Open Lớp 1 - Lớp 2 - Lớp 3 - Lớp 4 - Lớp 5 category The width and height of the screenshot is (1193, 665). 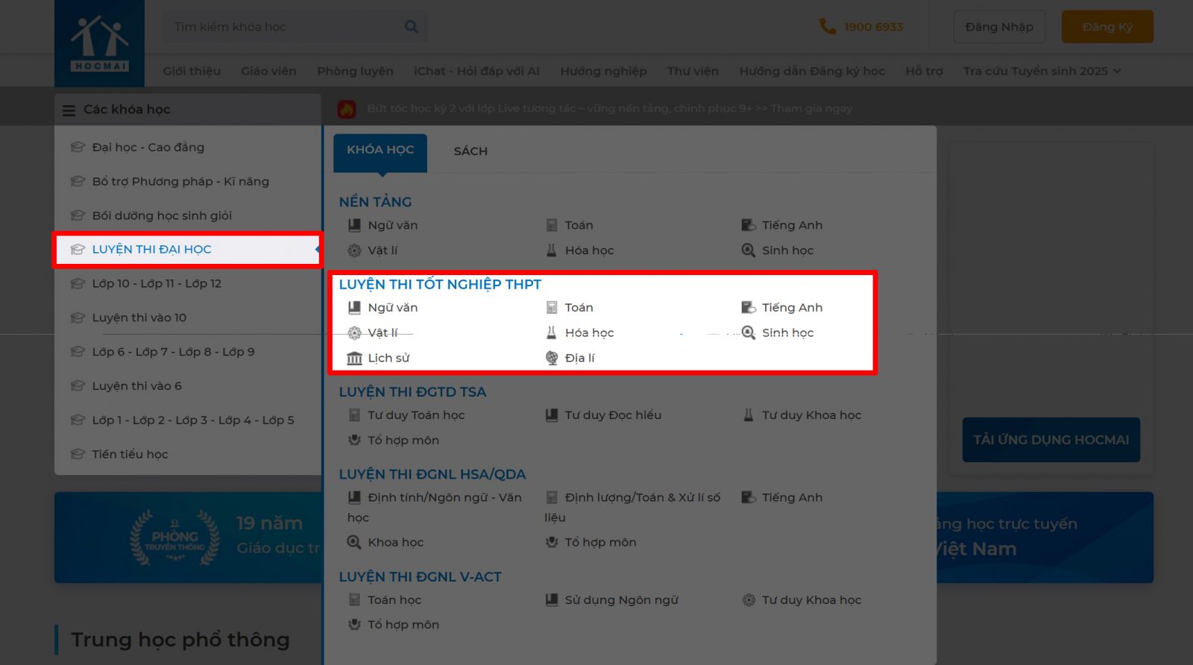tap(188, 420)
